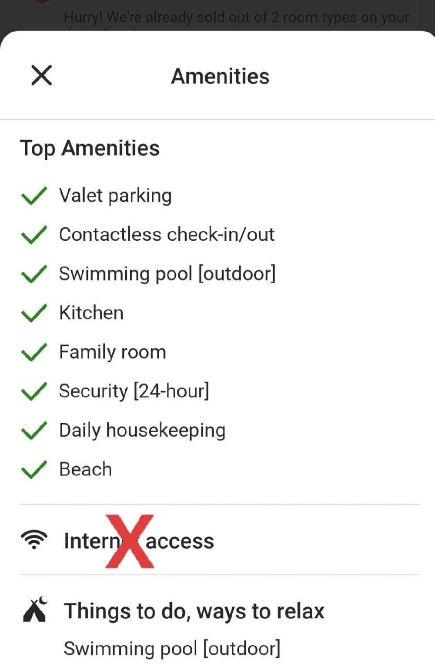Tap the Valet parking amenity text

click(115, 195)
